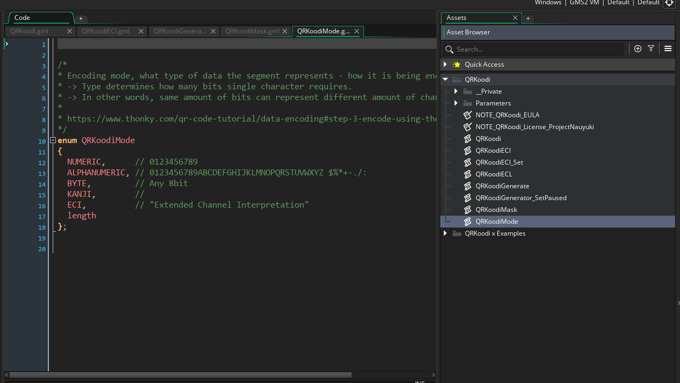This screenshot has height=383, width=680.
Task: Click the __Private folder icon
Action: pos(467,91)
